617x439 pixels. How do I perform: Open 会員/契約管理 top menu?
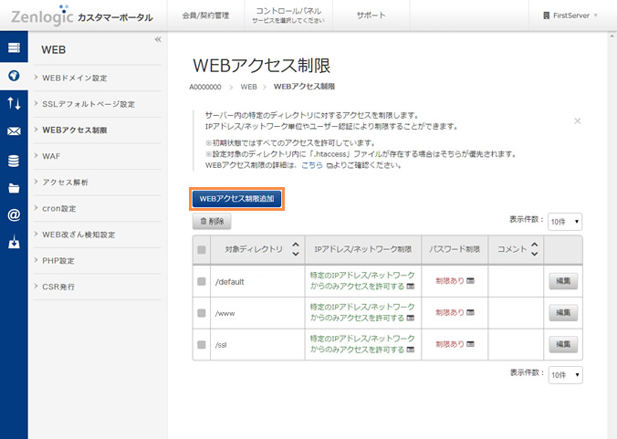[x=205, y=16]
